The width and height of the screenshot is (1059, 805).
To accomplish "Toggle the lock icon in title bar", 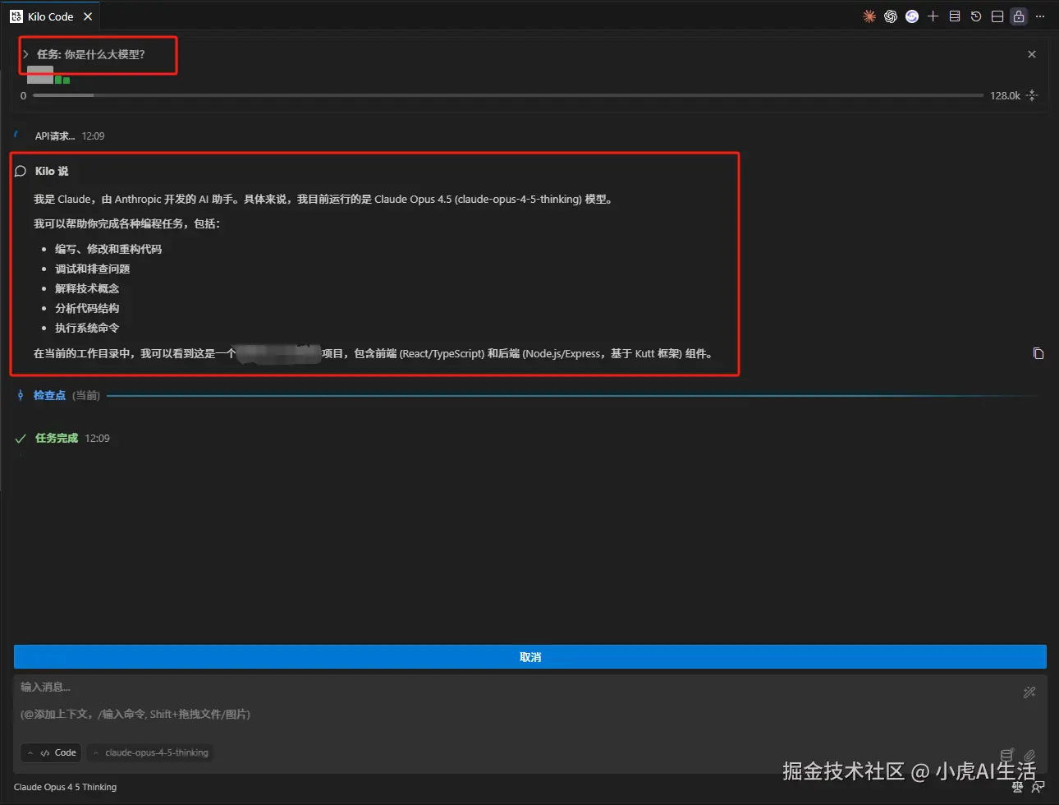I will click(x=1019, y=16).
